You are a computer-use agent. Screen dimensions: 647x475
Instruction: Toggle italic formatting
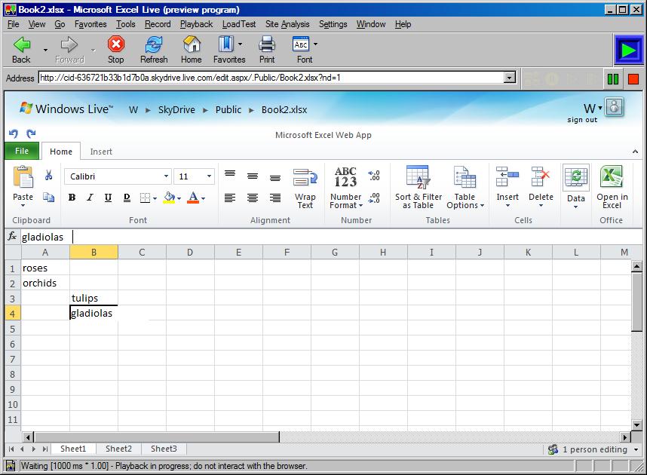pyautogui.click(x=90, y=198)
